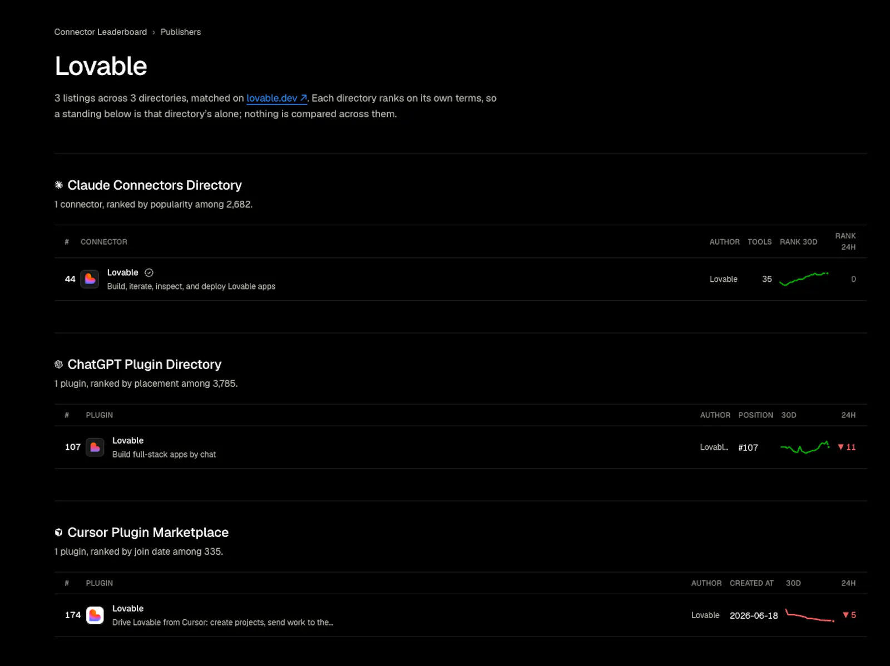Click the ChatGPT Plugin Directory logo icon
This screenshot has height=666, width=890.
pyautogui.click(x=59, y=365)
